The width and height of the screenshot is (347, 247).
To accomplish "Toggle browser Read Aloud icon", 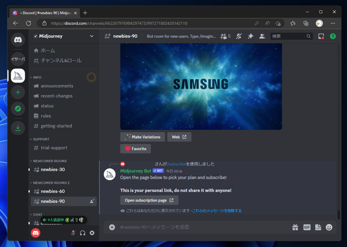I will [267, 24].
